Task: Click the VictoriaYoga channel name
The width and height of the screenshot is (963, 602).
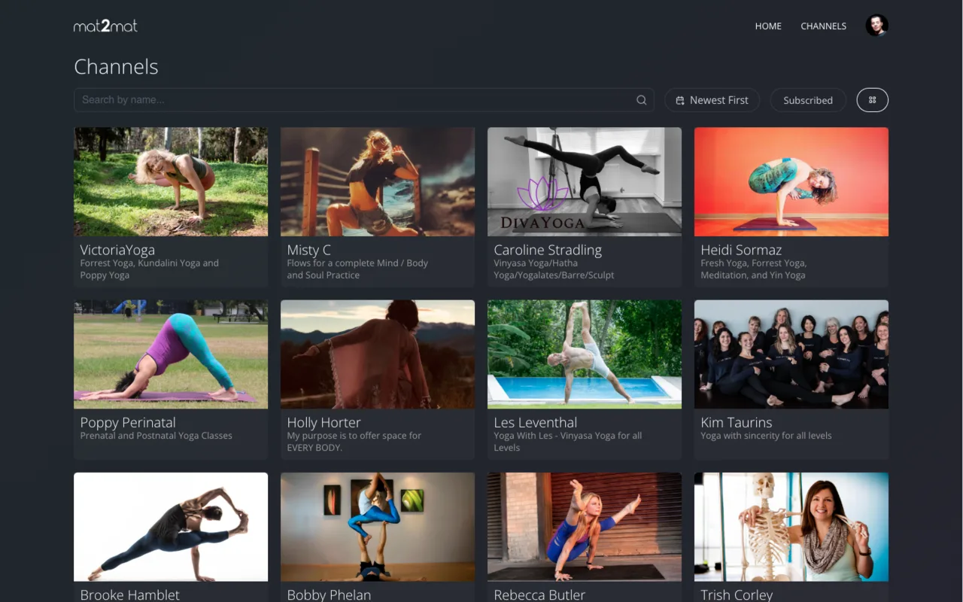Action: coord(117,250)
